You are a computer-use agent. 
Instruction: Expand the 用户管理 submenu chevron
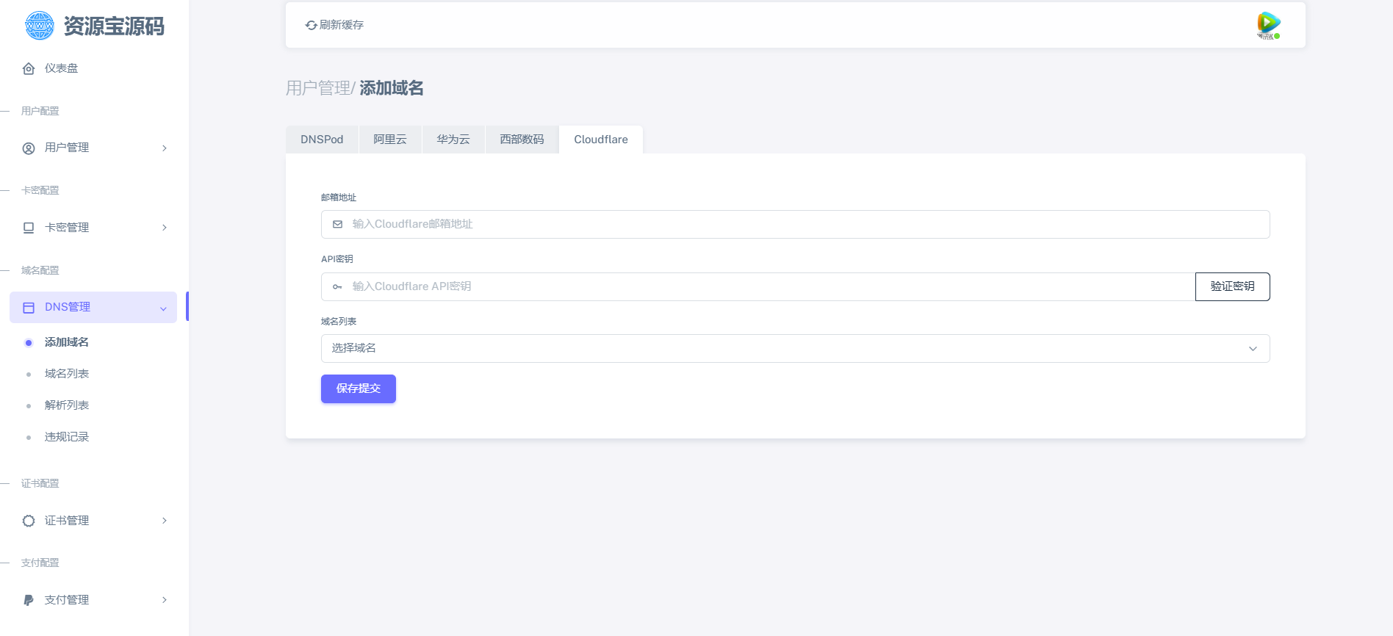165,148
